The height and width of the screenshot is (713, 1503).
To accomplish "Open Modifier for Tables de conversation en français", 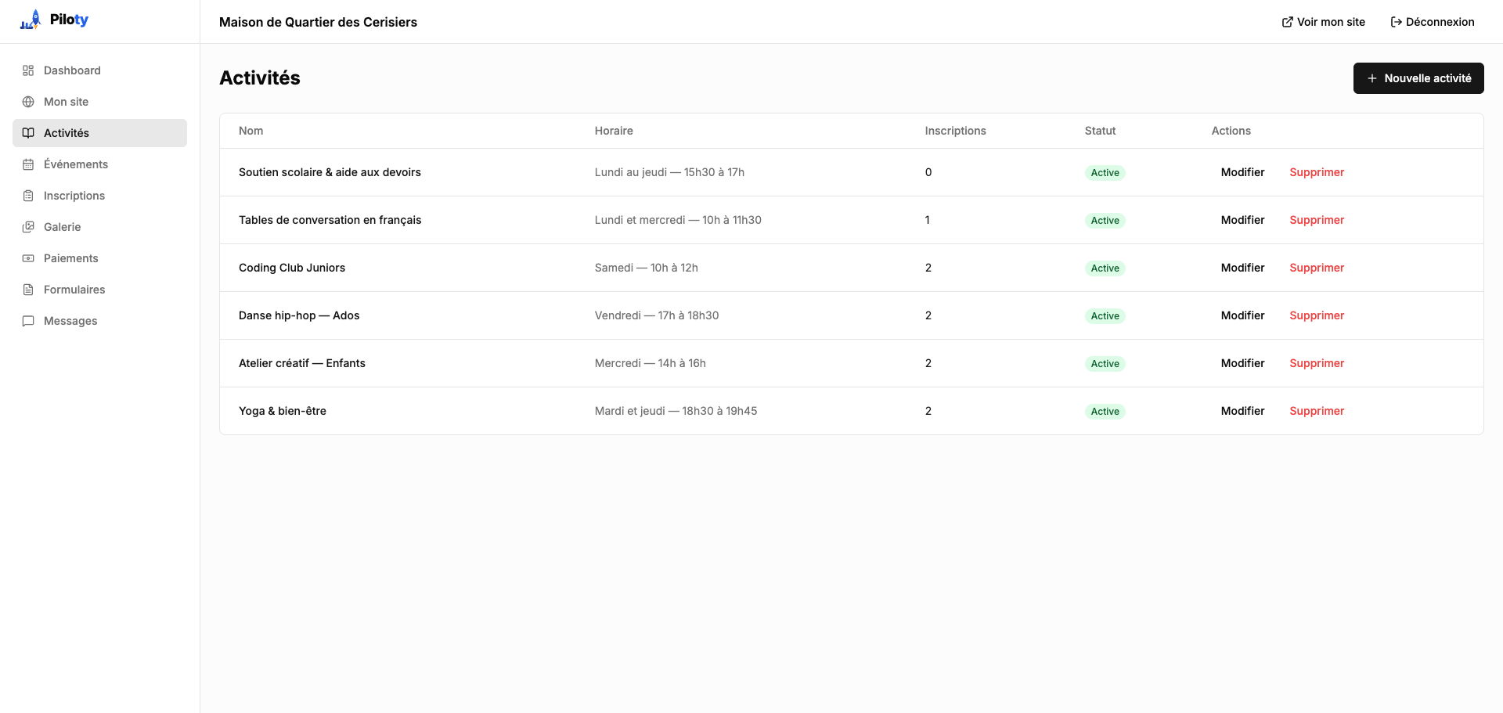I will click(1242, 220).
